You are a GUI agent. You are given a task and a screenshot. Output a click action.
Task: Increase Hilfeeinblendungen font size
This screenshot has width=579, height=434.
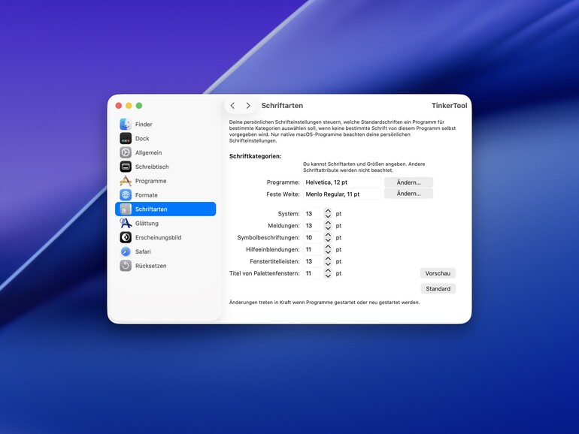(x=328, y=247)
